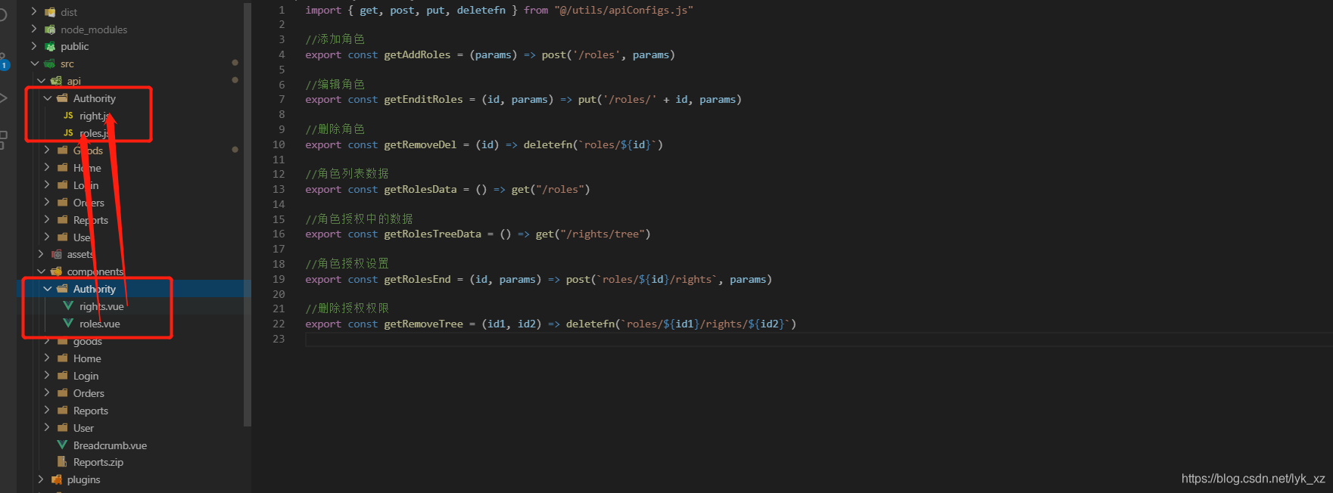1333x493 pixels.
Task: Click the getAddRoles identifier in code
Action: [x=417, y=54]
